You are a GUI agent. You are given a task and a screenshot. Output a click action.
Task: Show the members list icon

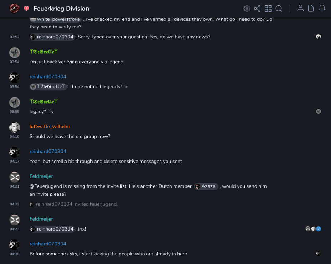point(300,9)
